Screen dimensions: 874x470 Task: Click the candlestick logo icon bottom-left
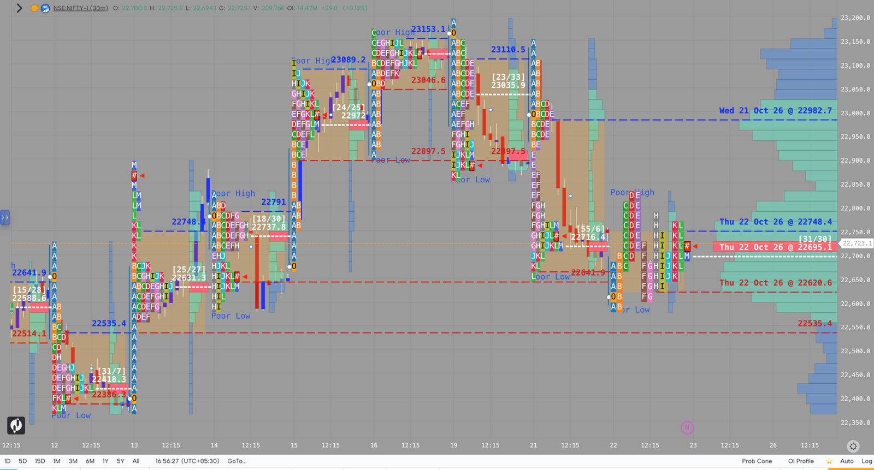pyautogui.click(x=16, y=425)
